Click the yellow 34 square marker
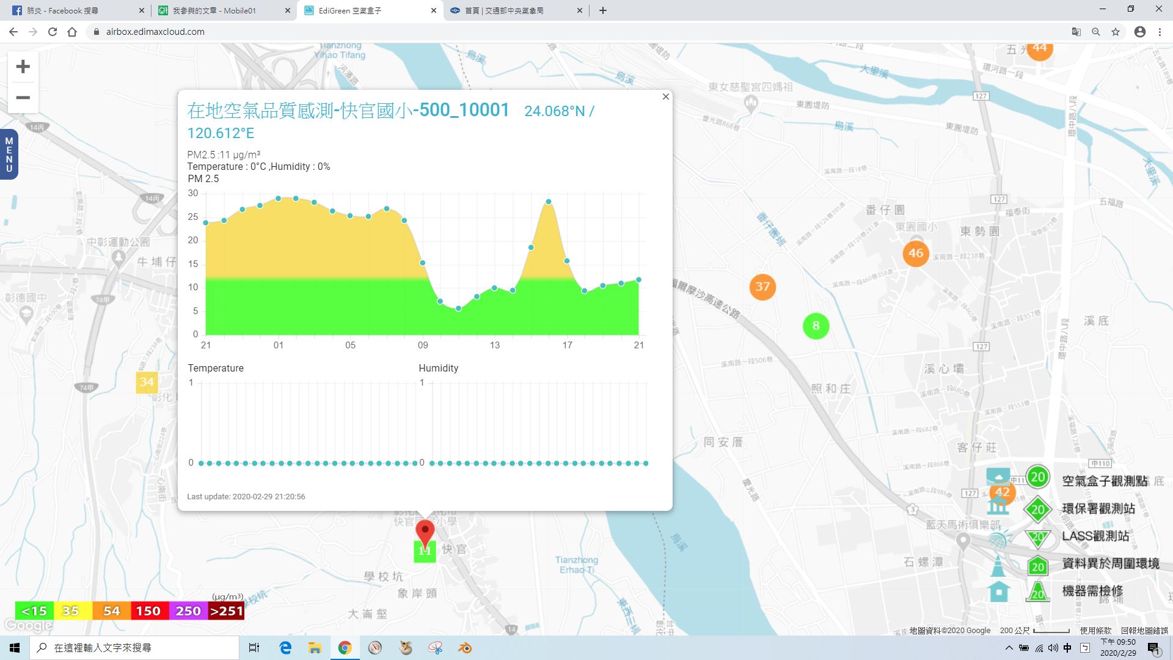The image size is (1173, 660). pyautogui.click(x=147, y=382)
